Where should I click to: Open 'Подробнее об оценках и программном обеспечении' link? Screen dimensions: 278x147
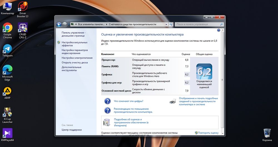131,122
